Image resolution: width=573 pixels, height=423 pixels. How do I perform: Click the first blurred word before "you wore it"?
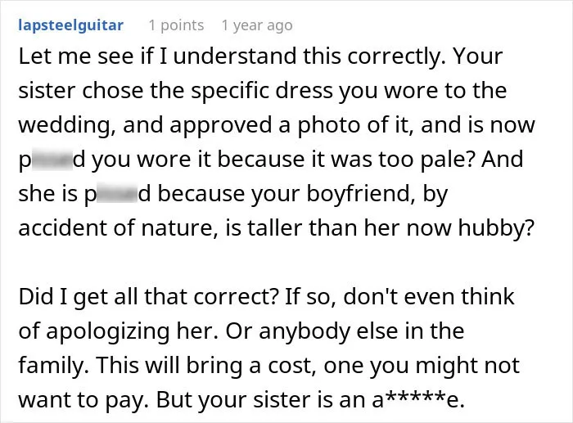pyautogui.click(x=52, y=160)
